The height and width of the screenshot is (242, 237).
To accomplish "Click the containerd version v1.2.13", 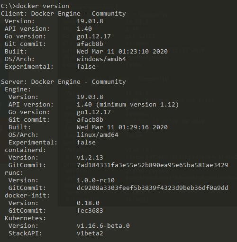I will coord(90,158).
